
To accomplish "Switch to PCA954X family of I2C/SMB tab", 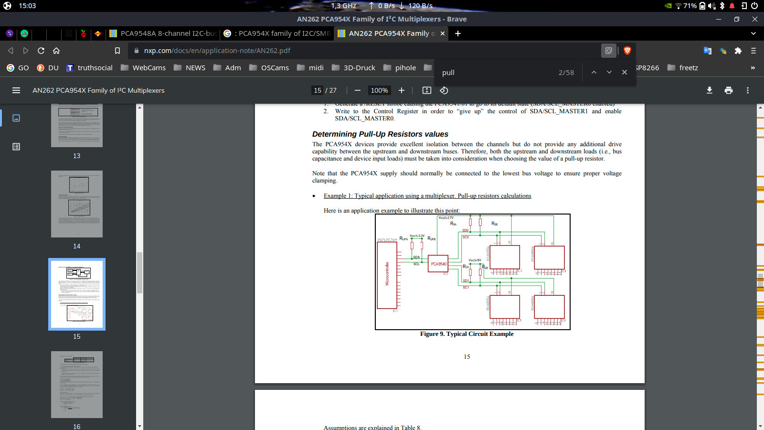I will [x=277, y=33].
